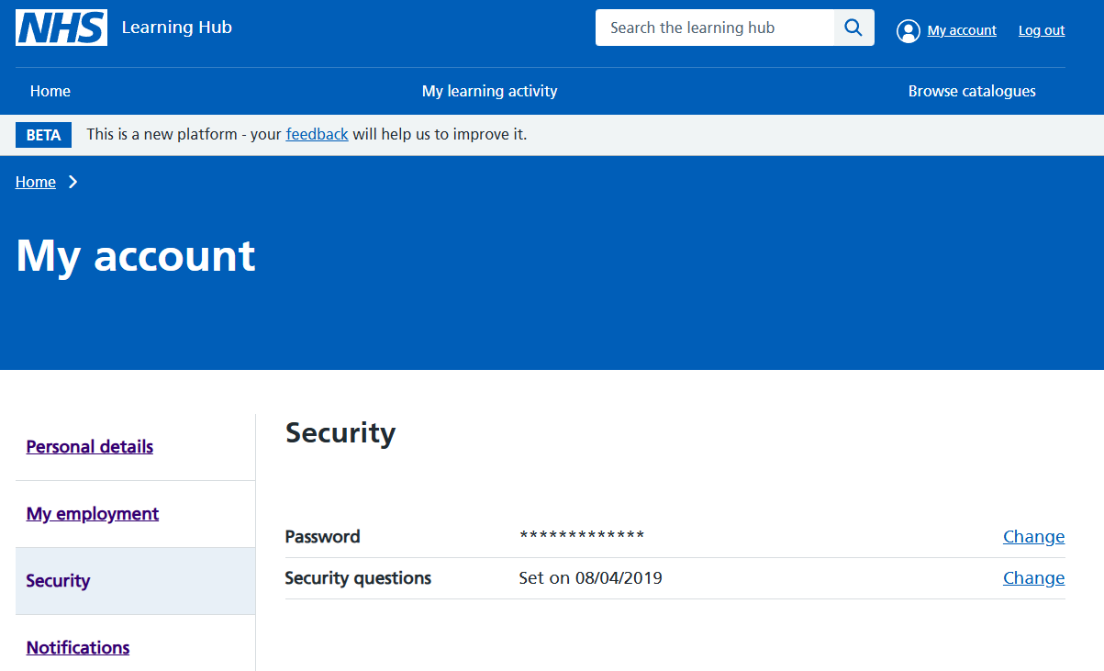Open Personal details section

90,447
